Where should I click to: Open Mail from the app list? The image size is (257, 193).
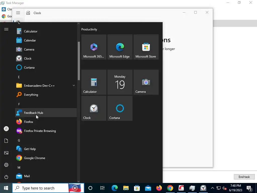click(46, 176)
